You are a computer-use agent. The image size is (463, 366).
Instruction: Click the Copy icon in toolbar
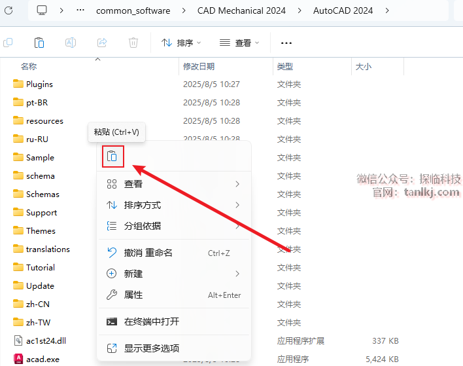8,43
